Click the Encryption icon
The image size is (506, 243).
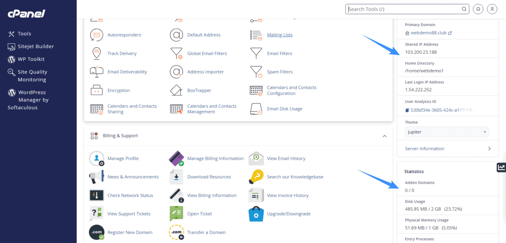pyautogui.click(x=97, y=90)
